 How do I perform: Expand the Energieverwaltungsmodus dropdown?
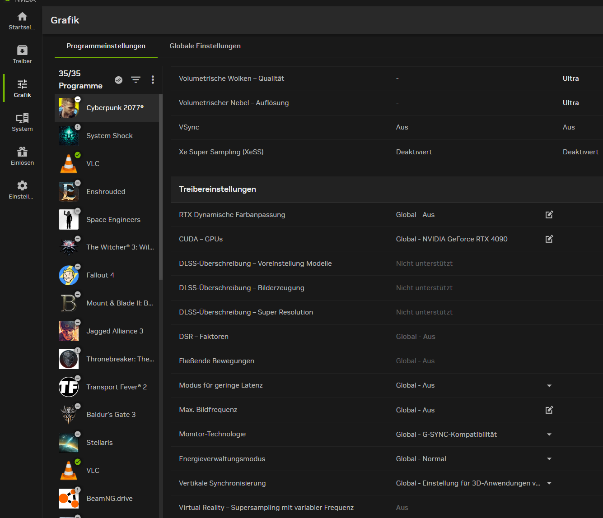(x=549, y=459)
